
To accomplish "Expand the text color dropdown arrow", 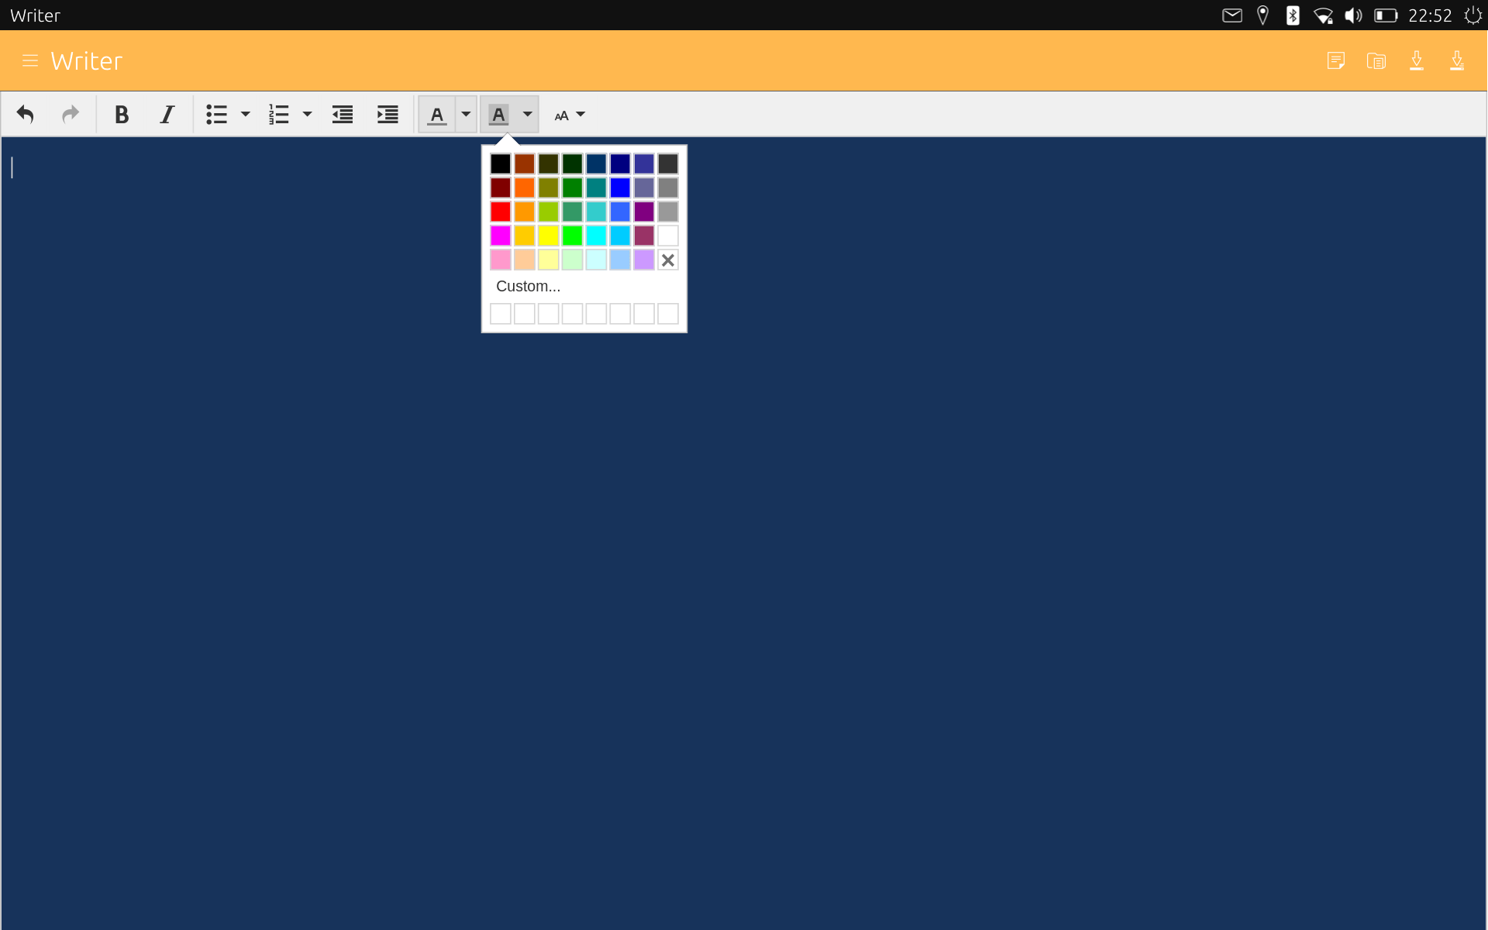I will (466, 115).
